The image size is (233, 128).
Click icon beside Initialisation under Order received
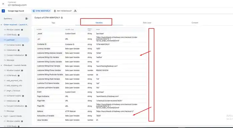click(19, 50)
